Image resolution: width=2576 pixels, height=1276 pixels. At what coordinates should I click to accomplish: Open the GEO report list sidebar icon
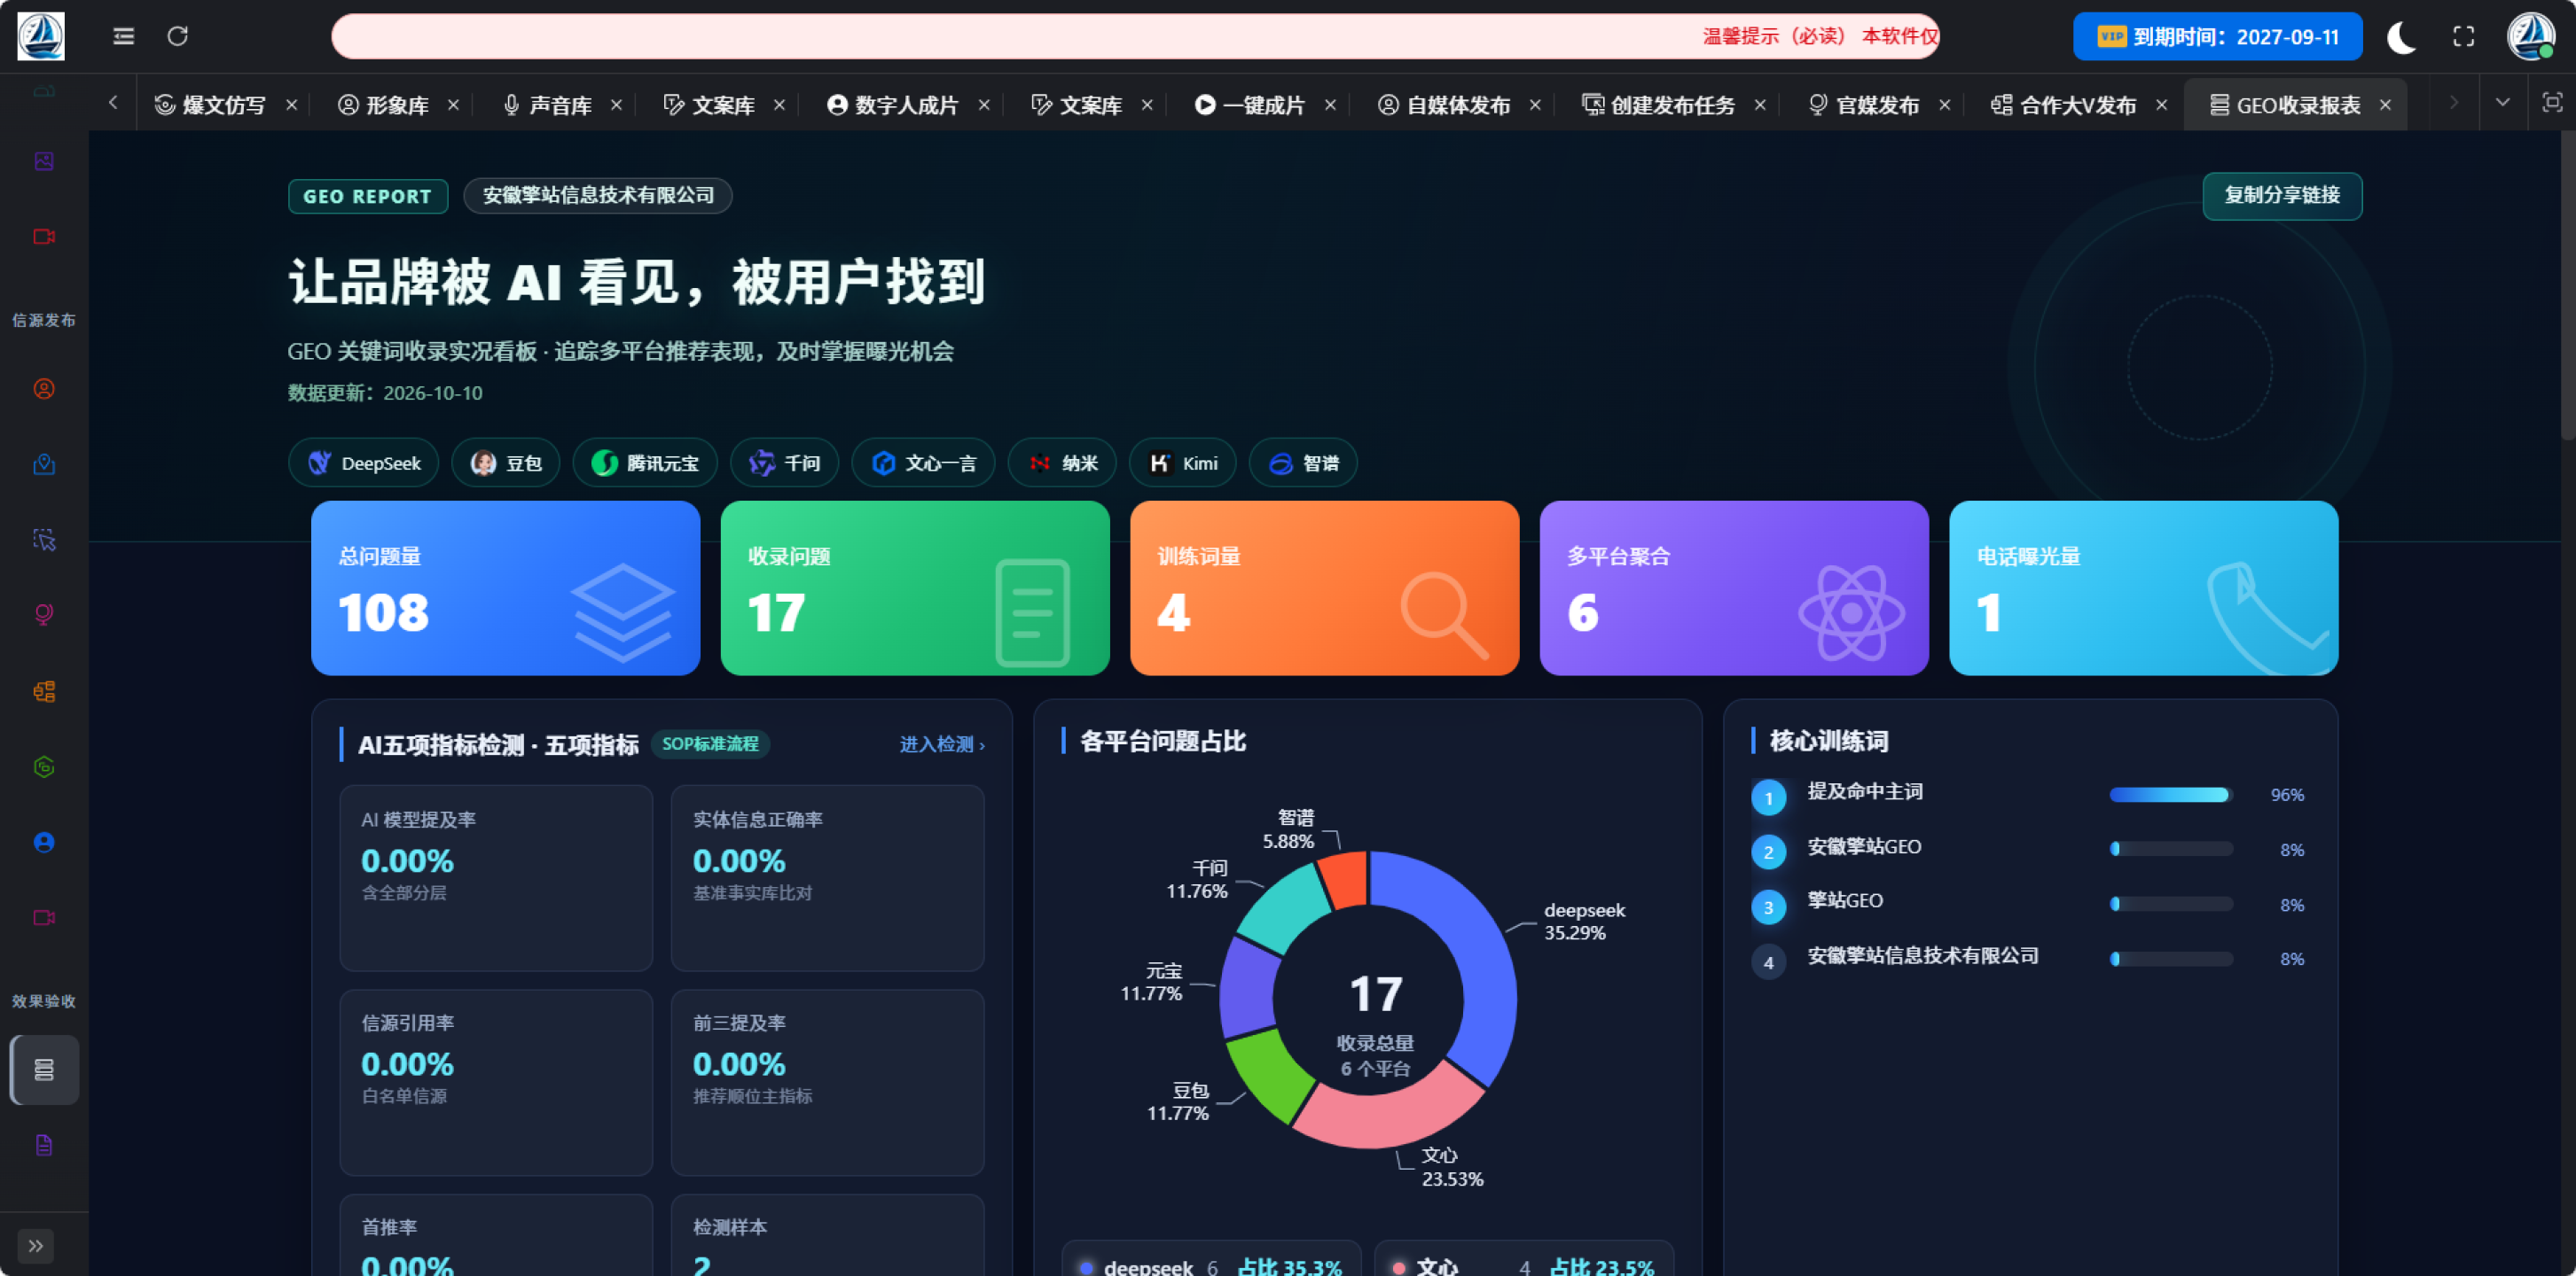click(44, 1070)
